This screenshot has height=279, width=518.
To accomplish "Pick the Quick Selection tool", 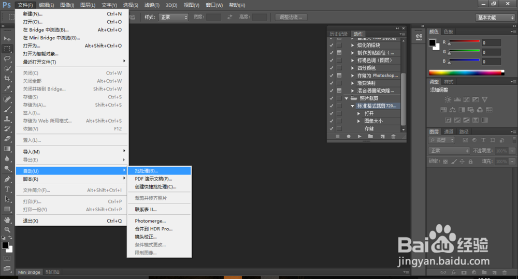I will coord(7,69).
